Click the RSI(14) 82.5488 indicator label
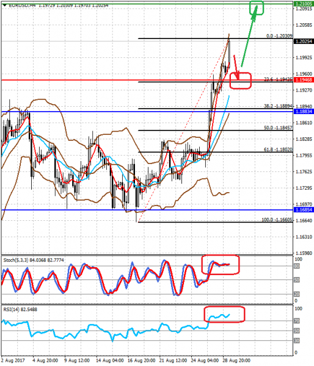The width and height of the screenshot is (314, 366). [x=20, y=309]
